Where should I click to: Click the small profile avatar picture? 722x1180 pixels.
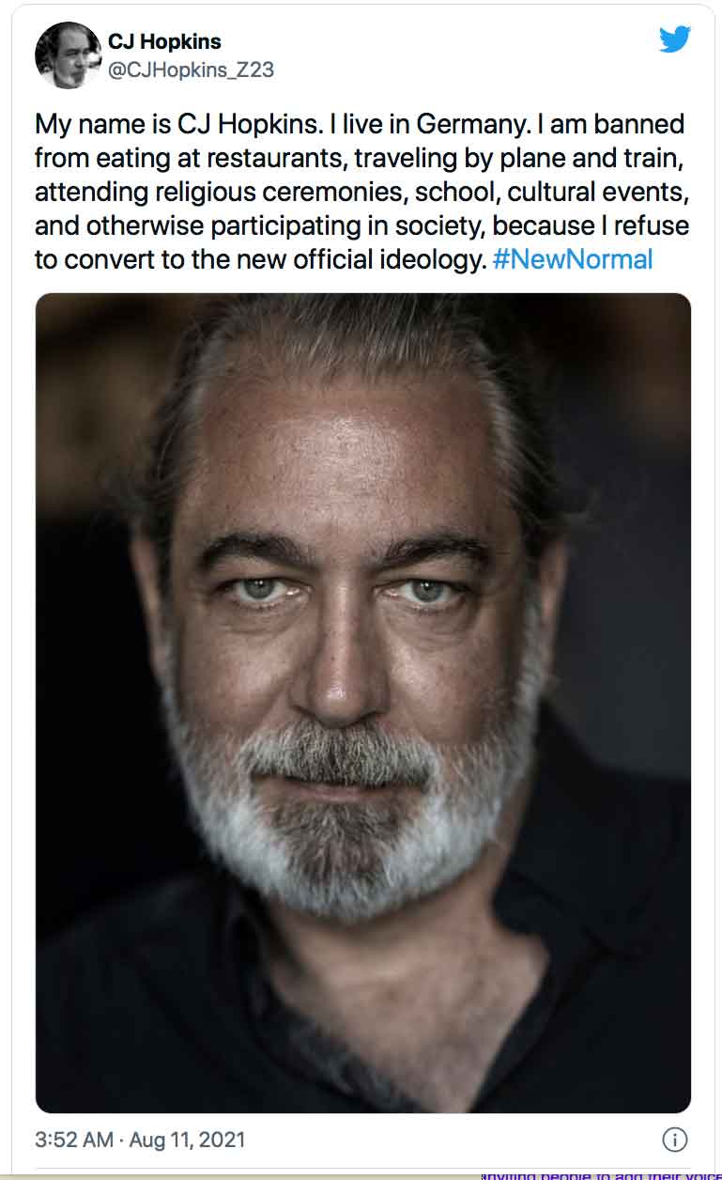[68, 55]
